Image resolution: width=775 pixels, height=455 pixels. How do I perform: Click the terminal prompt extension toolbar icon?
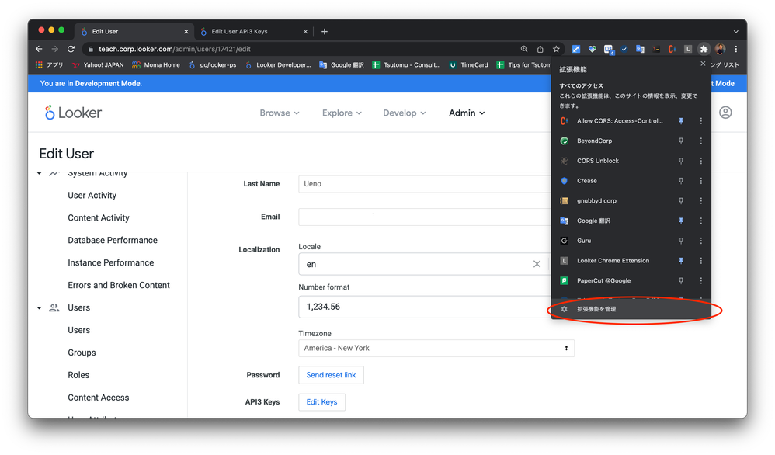click(656, 49)
